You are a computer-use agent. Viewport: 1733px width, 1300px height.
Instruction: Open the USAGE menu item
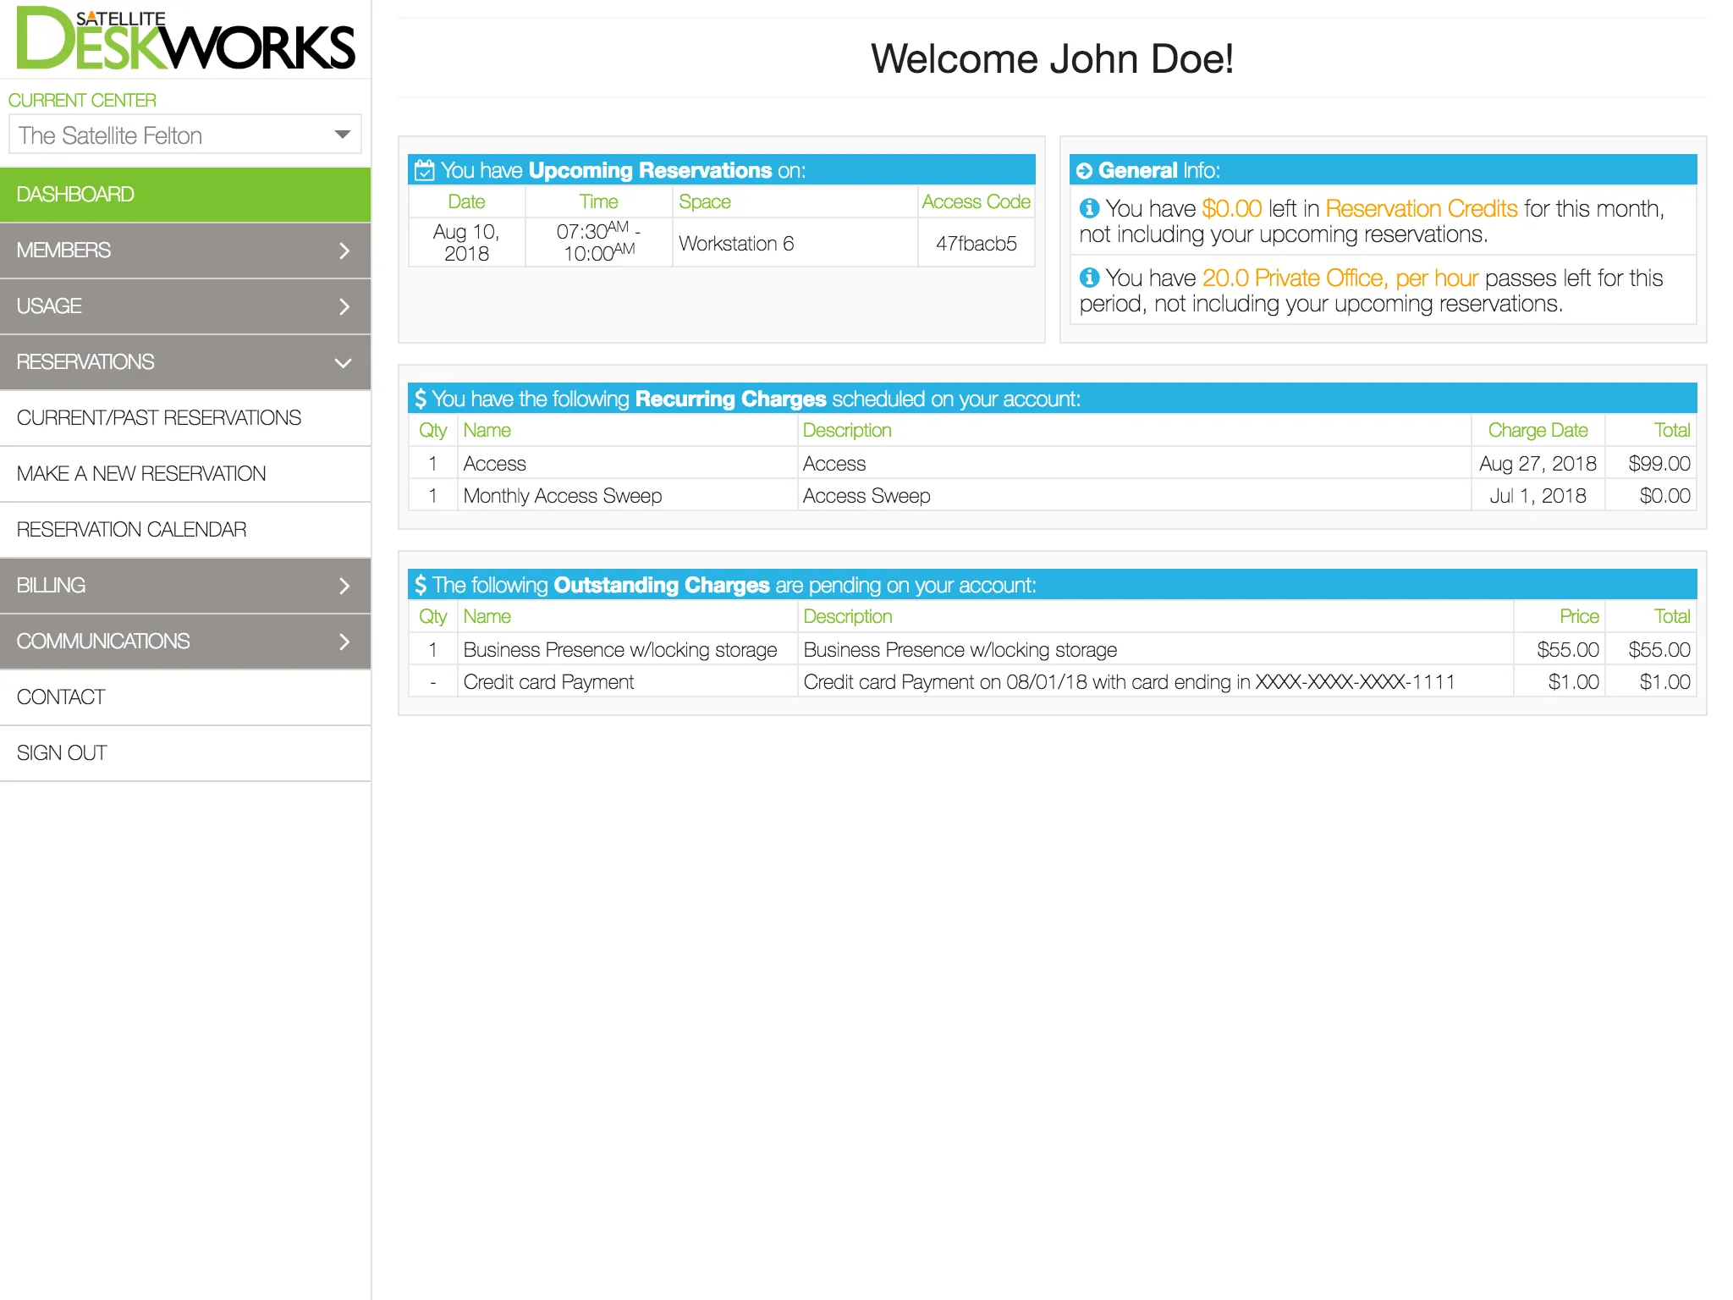coord(185,305)
